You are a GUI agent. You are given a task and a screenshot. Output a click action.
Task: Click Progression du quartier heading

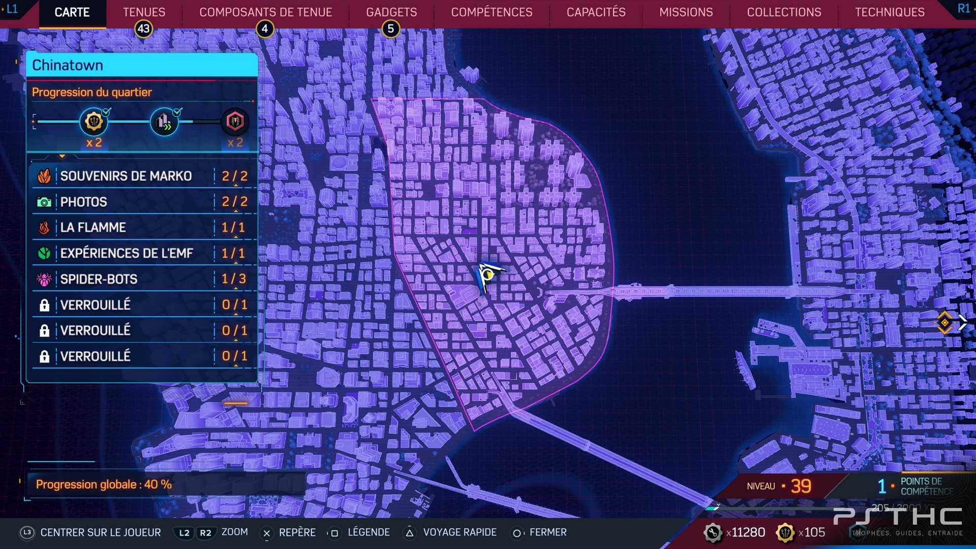91,92
